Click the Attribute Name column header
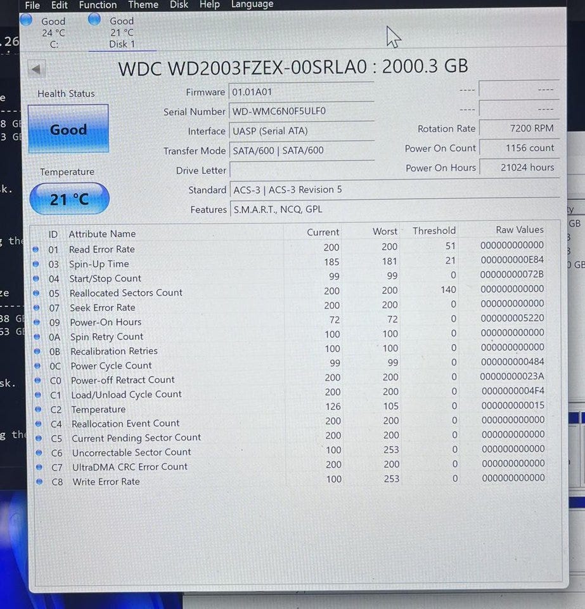Image resolution: width=585 pixels, height=609 pixels. click(x=103, y=234)
